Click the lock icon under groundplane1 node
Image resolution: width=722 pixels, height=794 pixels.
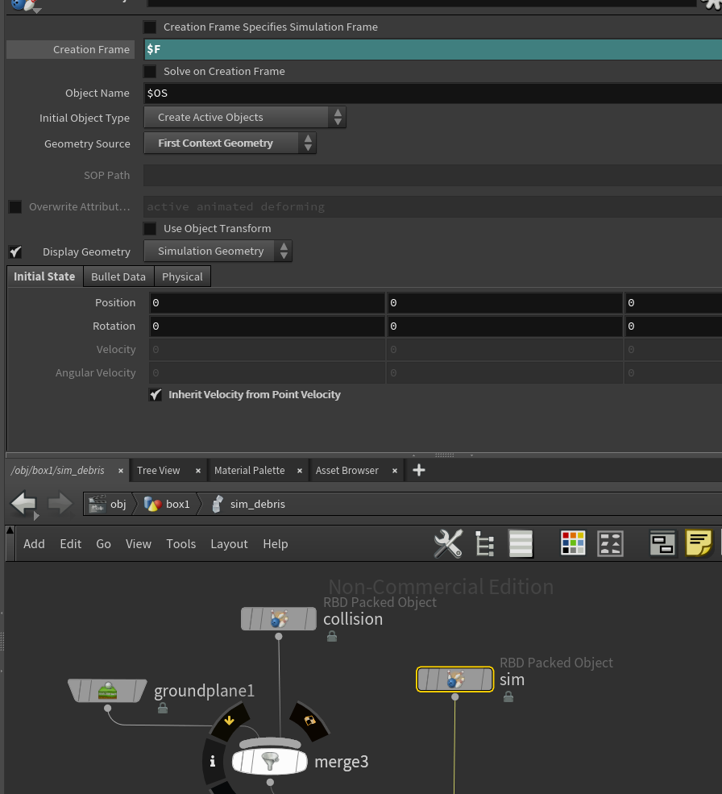coord(163,709)
